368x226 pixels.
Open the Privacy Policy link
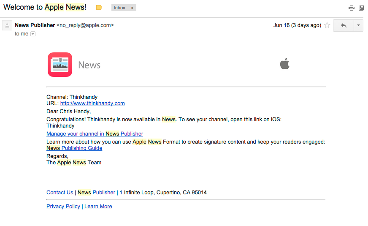[x=63, y=206]
